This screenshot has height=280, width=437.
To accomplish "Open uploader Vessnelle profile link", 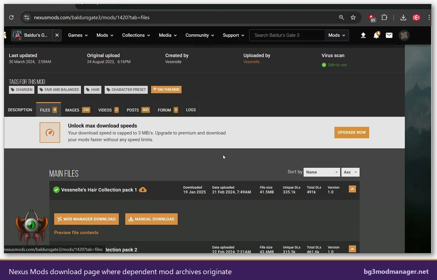I will tap(252, 62).
